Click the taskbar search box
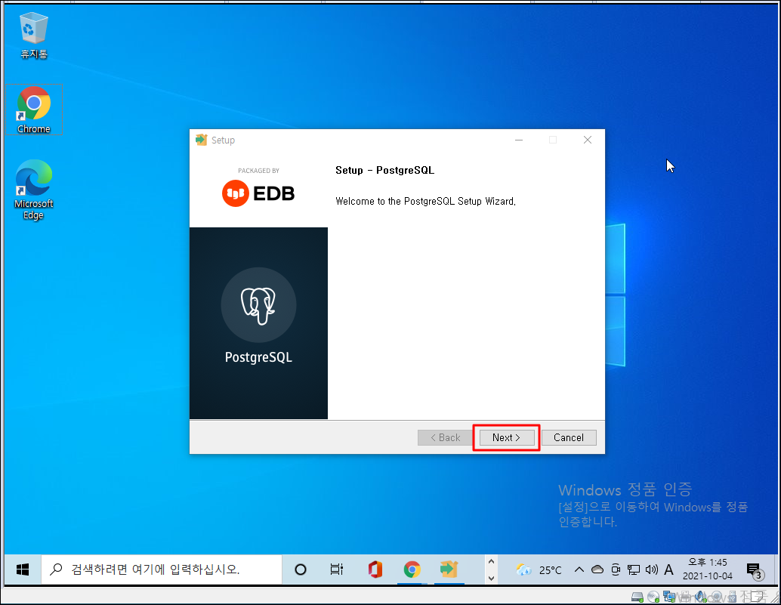The image size is (781, 605). click(x=161, y=570)
